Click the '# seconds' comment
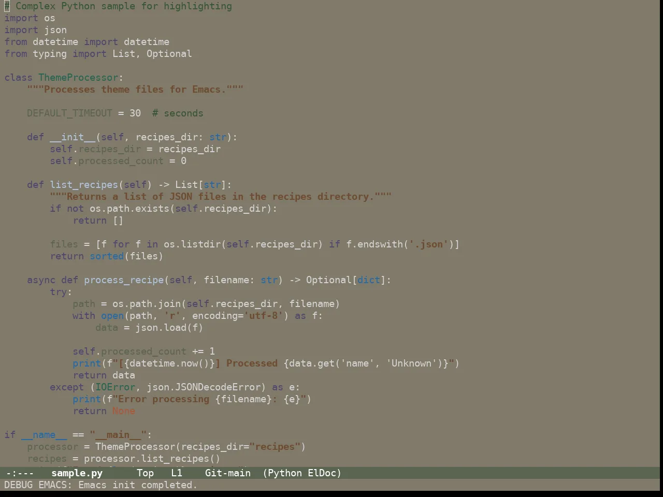 [178, 113]
